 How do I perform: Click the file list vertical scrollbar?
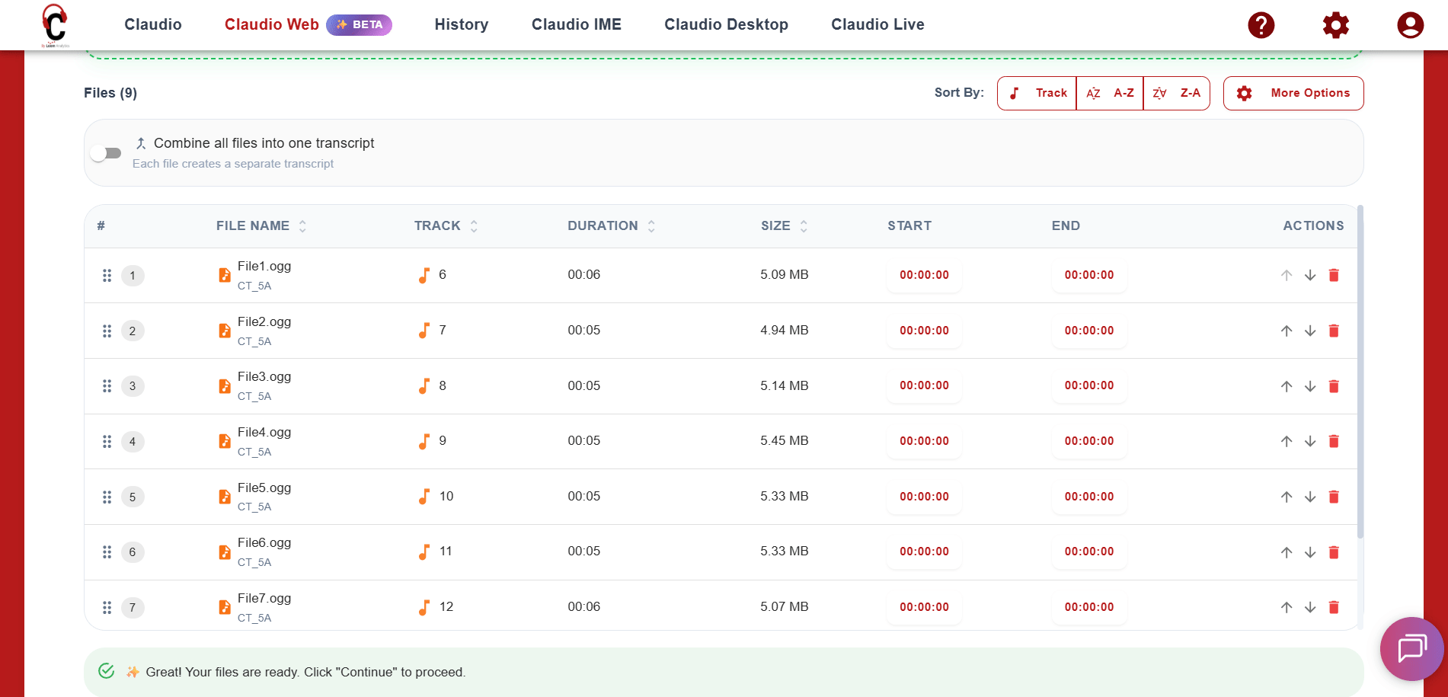(x=1360, y=372)
